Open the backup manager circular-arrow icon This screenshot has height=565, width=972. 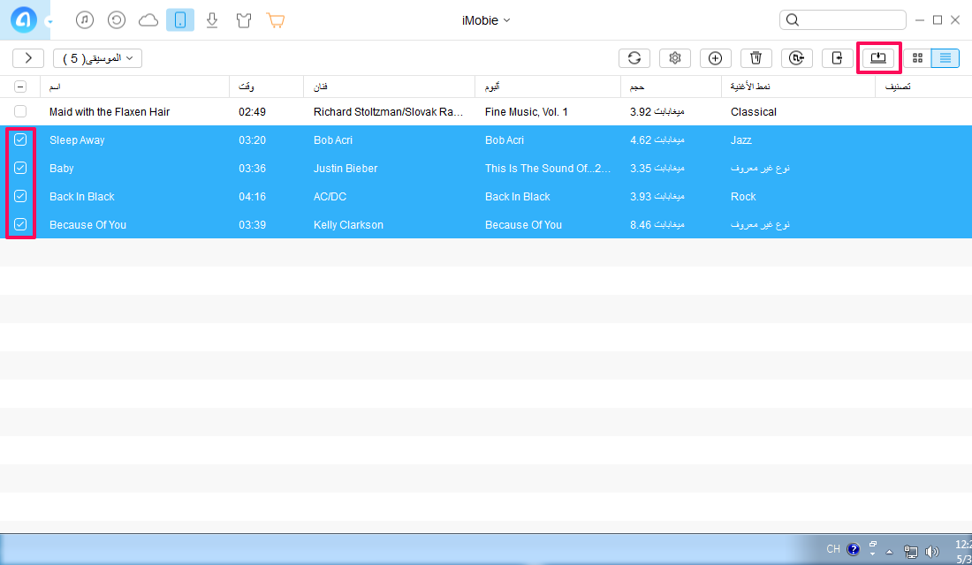117,19
